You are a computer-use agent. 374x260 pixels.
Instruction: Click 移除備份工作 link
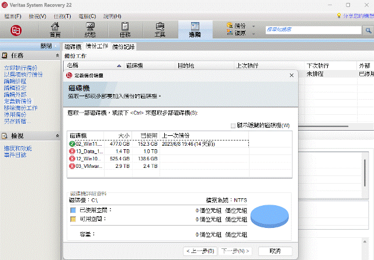click(x=20, y=108)
